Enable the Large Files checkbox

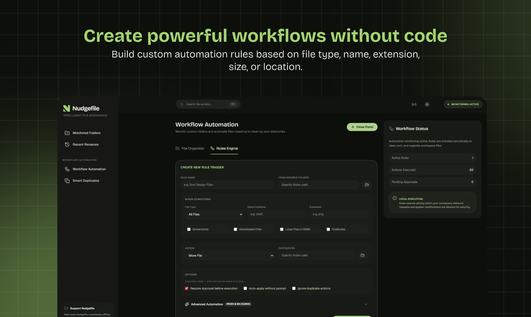click(x=282, y=229)
